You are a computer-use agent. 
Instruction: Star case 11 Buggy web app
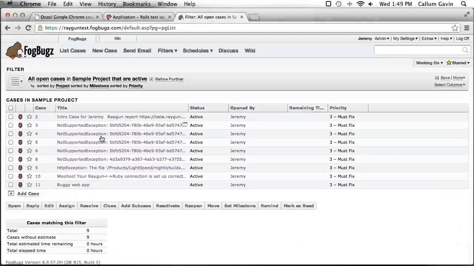[29, 185]
